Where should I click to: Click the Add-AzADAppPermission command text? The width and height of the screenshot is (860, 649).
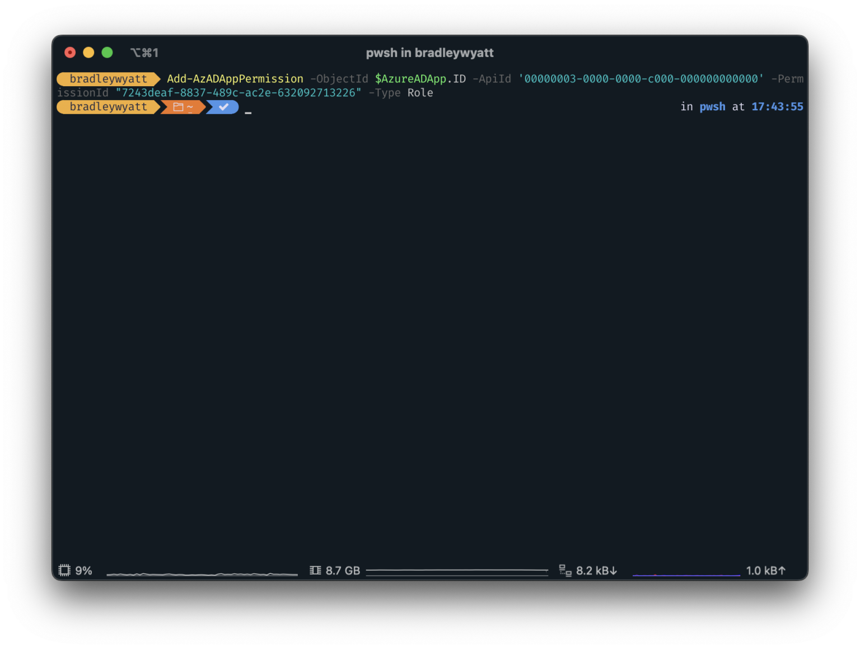pos(235,79)
